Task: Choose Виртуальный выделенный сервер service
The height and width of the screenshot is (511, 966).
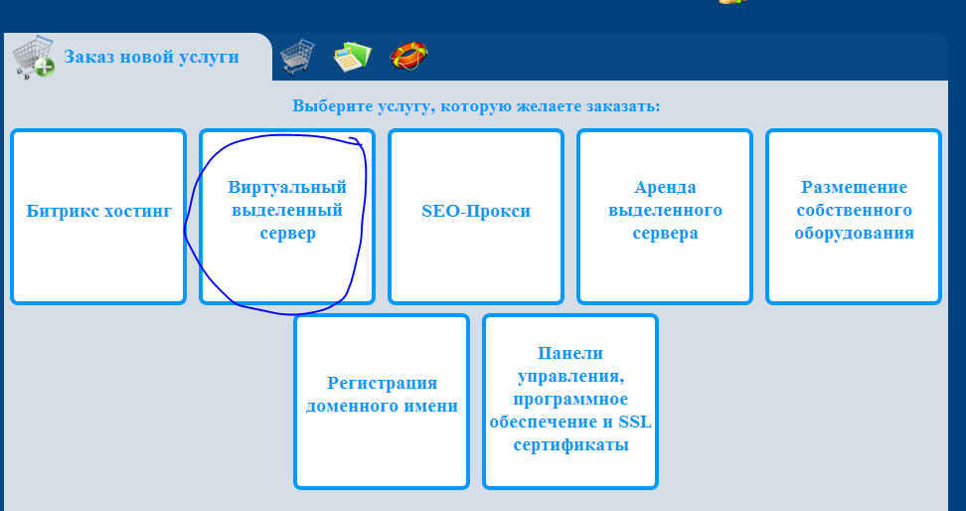Action: tap(287, 217)
